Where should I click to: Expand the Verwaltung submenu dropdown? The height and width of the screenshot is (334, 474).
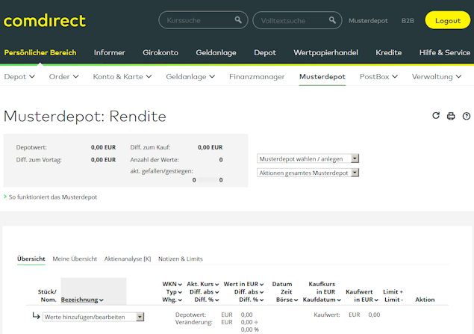437,77
